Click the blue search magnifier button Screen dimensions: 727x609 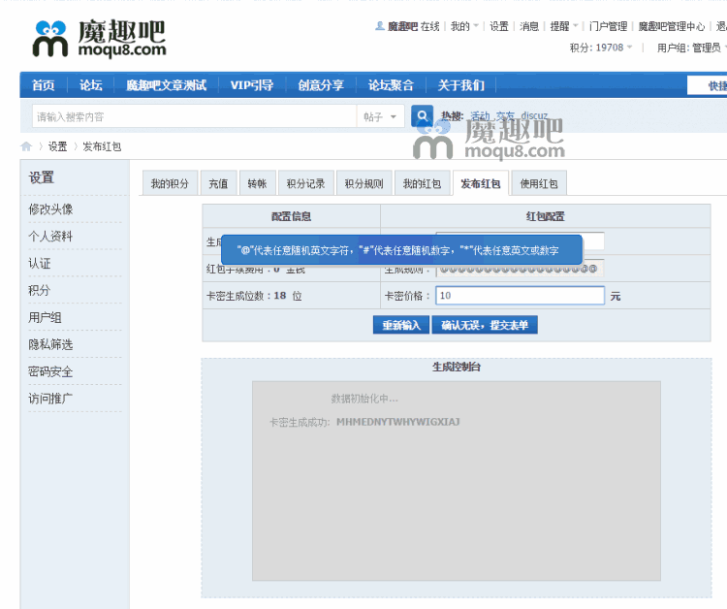(x=422, y=116)
